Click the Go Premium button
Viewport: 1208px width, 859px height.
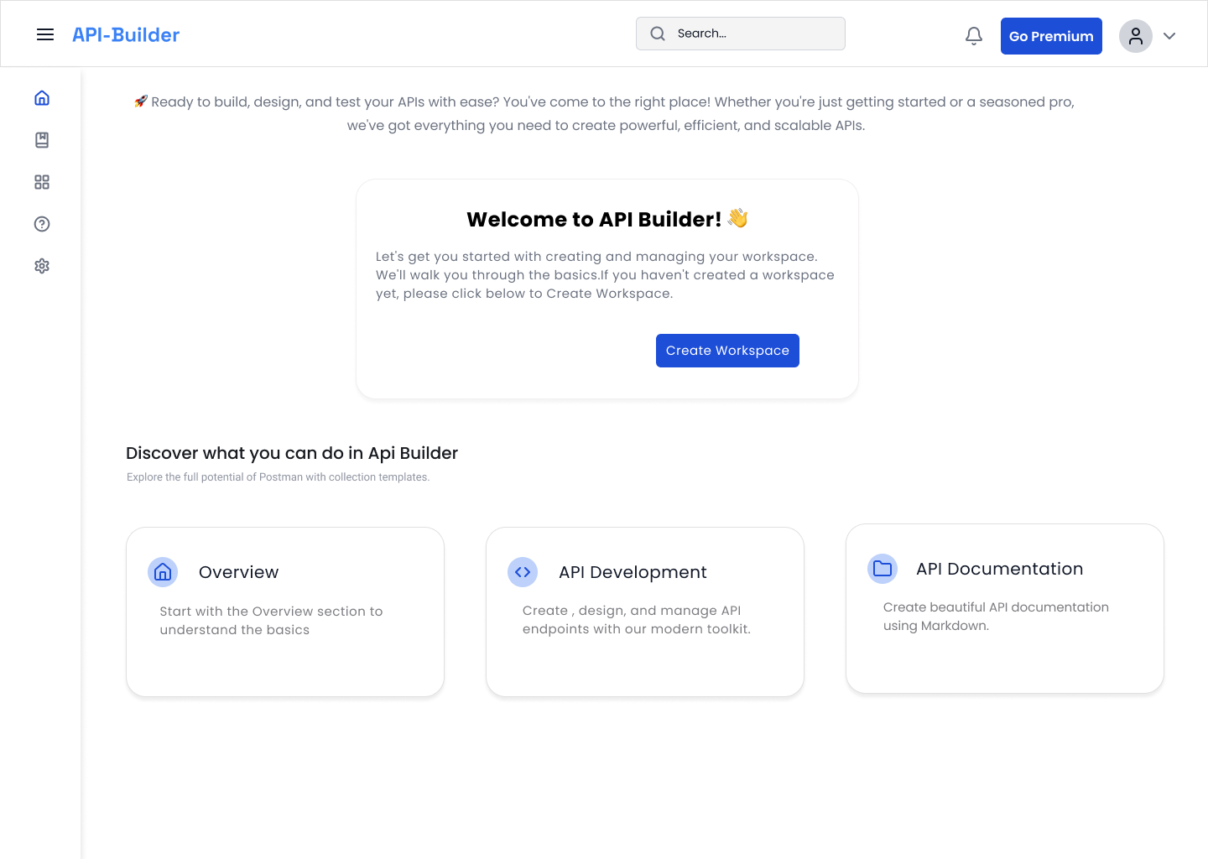pyautogui.click(x=1051, y=36)
